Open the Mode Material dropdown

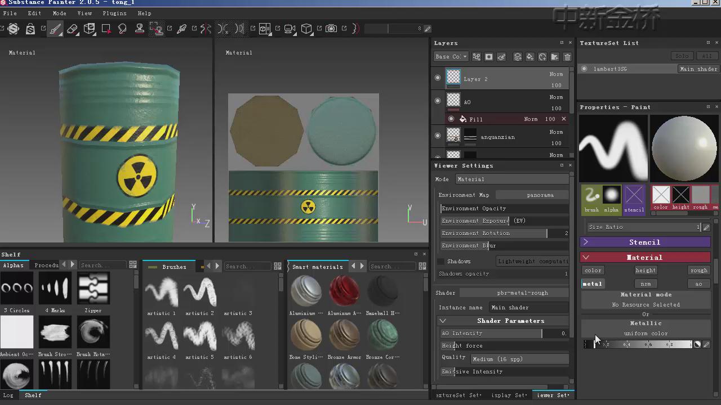pyautogui.click(x=512, y=179)
